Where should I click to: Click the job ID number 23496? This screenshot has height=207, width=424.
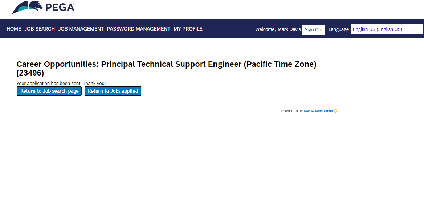pyautogui.click(x=30, y=73)
